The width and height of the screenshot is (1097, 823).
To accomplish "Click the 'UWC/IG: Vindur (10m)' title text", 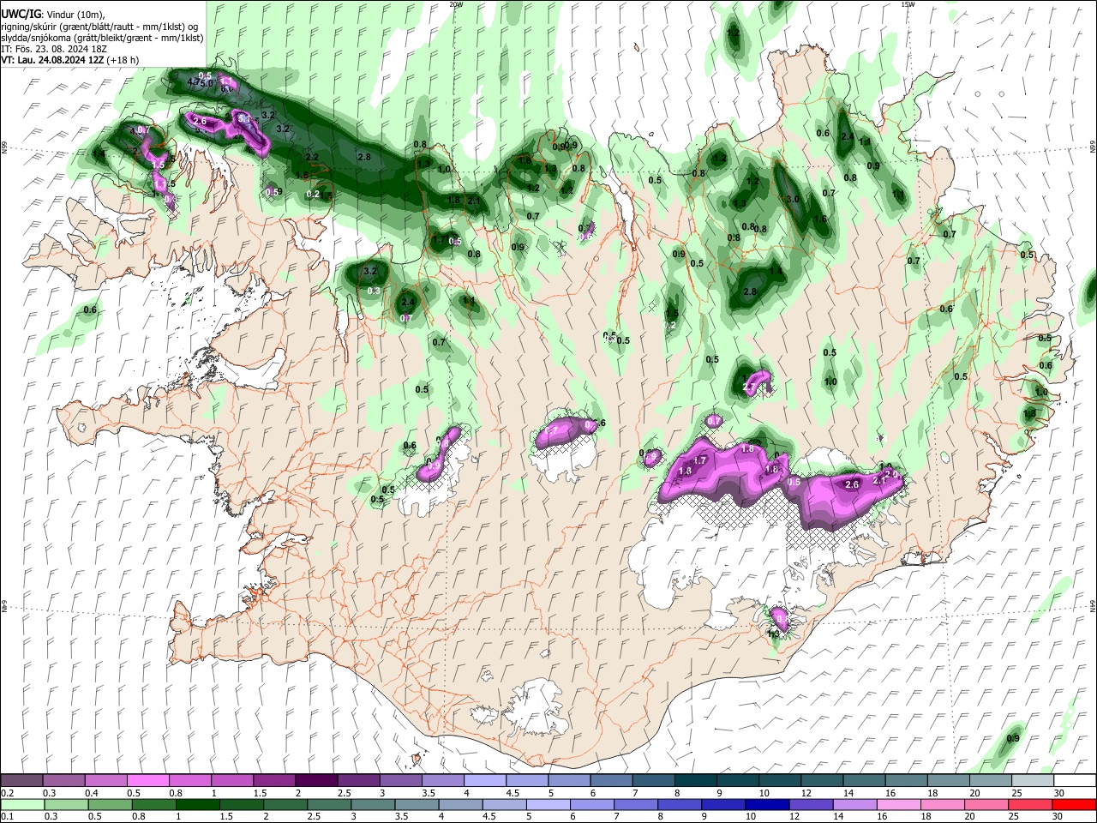I will (x=53, y=14).
